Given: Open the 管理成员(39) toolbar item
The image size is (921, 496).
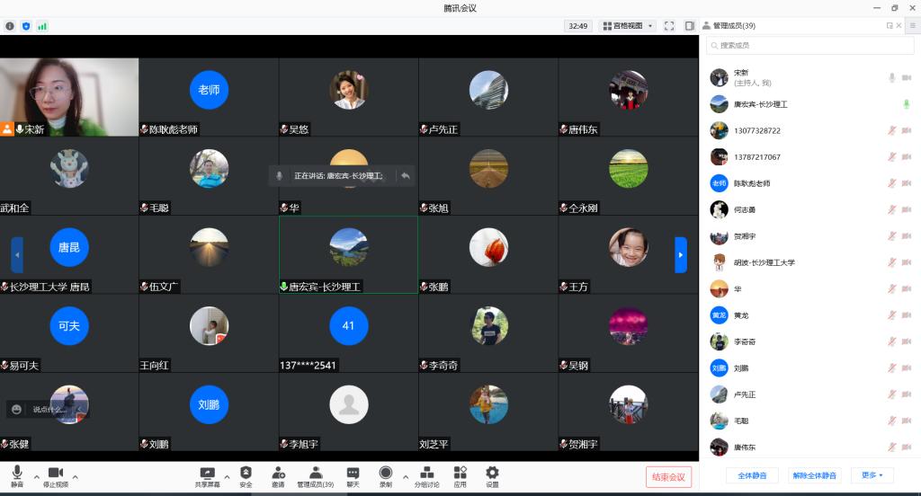Looking at the screenshot, I should (315, 476).
